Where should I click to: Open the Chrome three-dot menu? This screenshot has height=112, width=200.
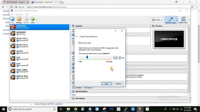(x=197, y=7)
